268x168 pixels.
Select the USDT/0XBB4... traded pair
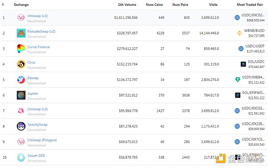[253, 77]
